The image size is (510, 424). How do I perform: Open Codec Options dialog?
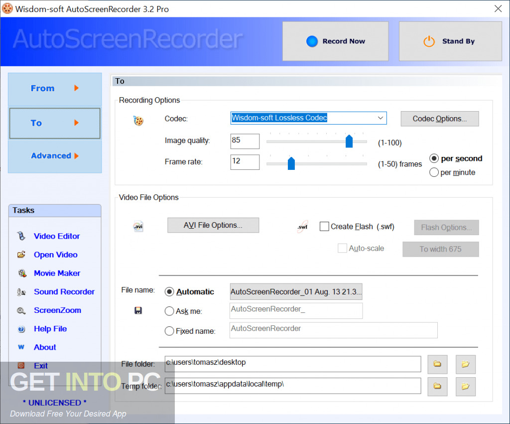[x=440, y=119]
